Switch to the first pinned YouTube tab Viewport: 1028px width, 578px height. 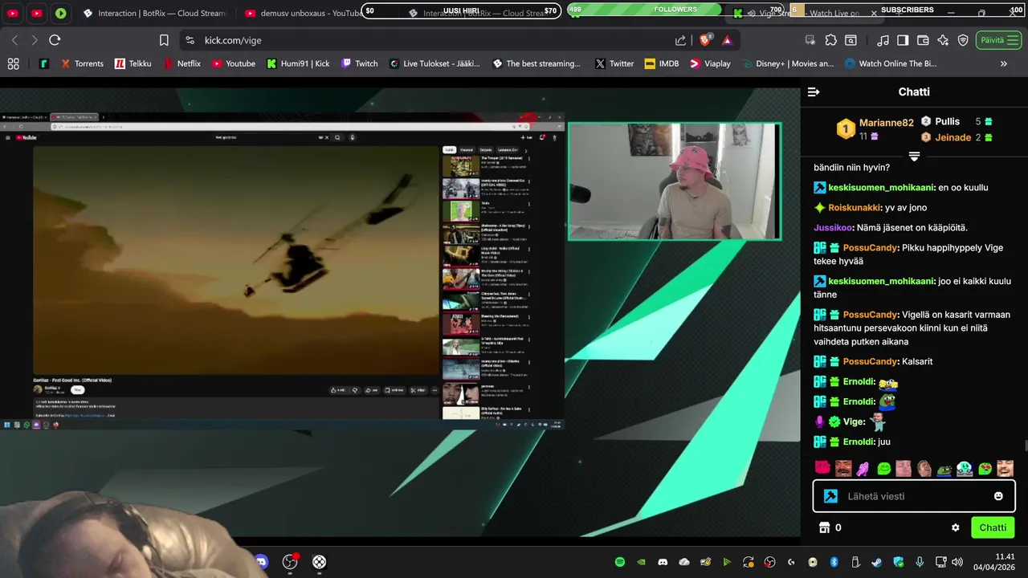click(13, 13)
